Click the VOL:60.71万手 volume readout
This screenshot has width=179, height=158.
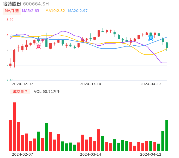coord(47,92)
